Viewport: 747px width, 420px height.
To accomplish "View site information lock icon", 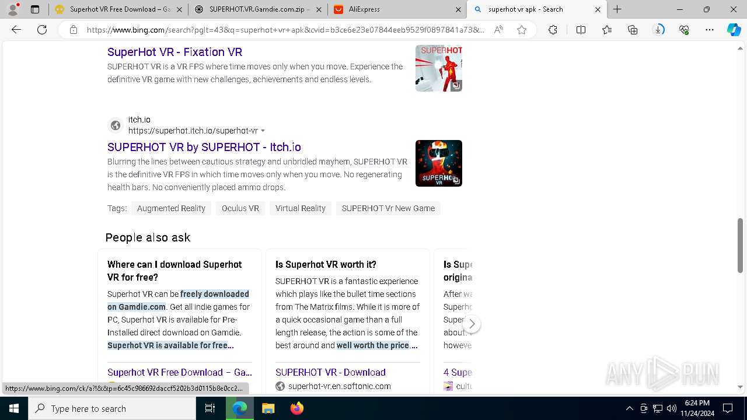I will pos(74,30).
